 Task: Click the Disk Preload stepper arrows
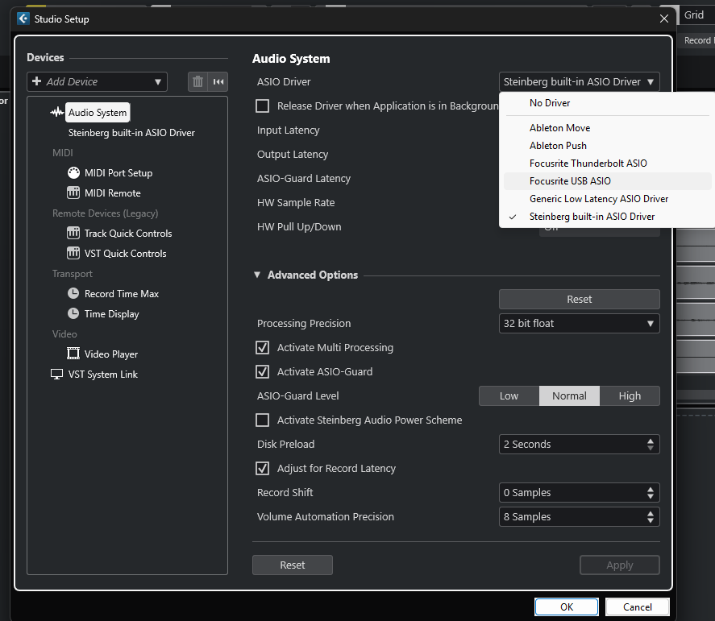[651, 445]
